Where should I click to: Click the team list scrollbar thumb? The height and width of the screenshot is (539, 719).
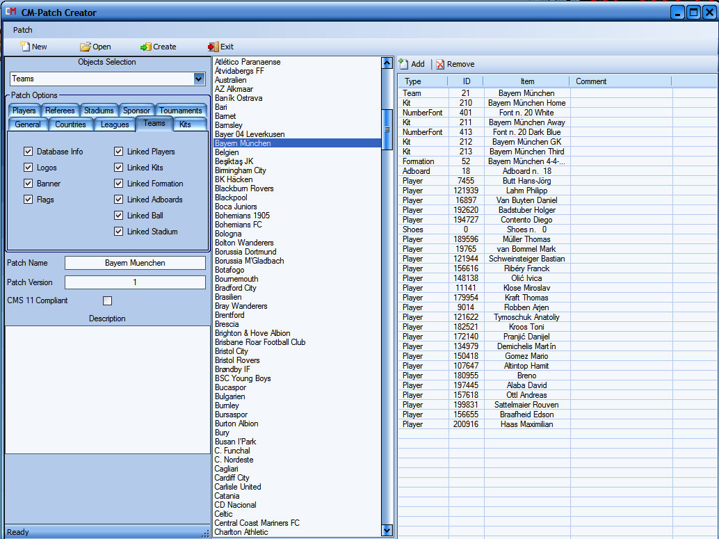click(387, 129)
